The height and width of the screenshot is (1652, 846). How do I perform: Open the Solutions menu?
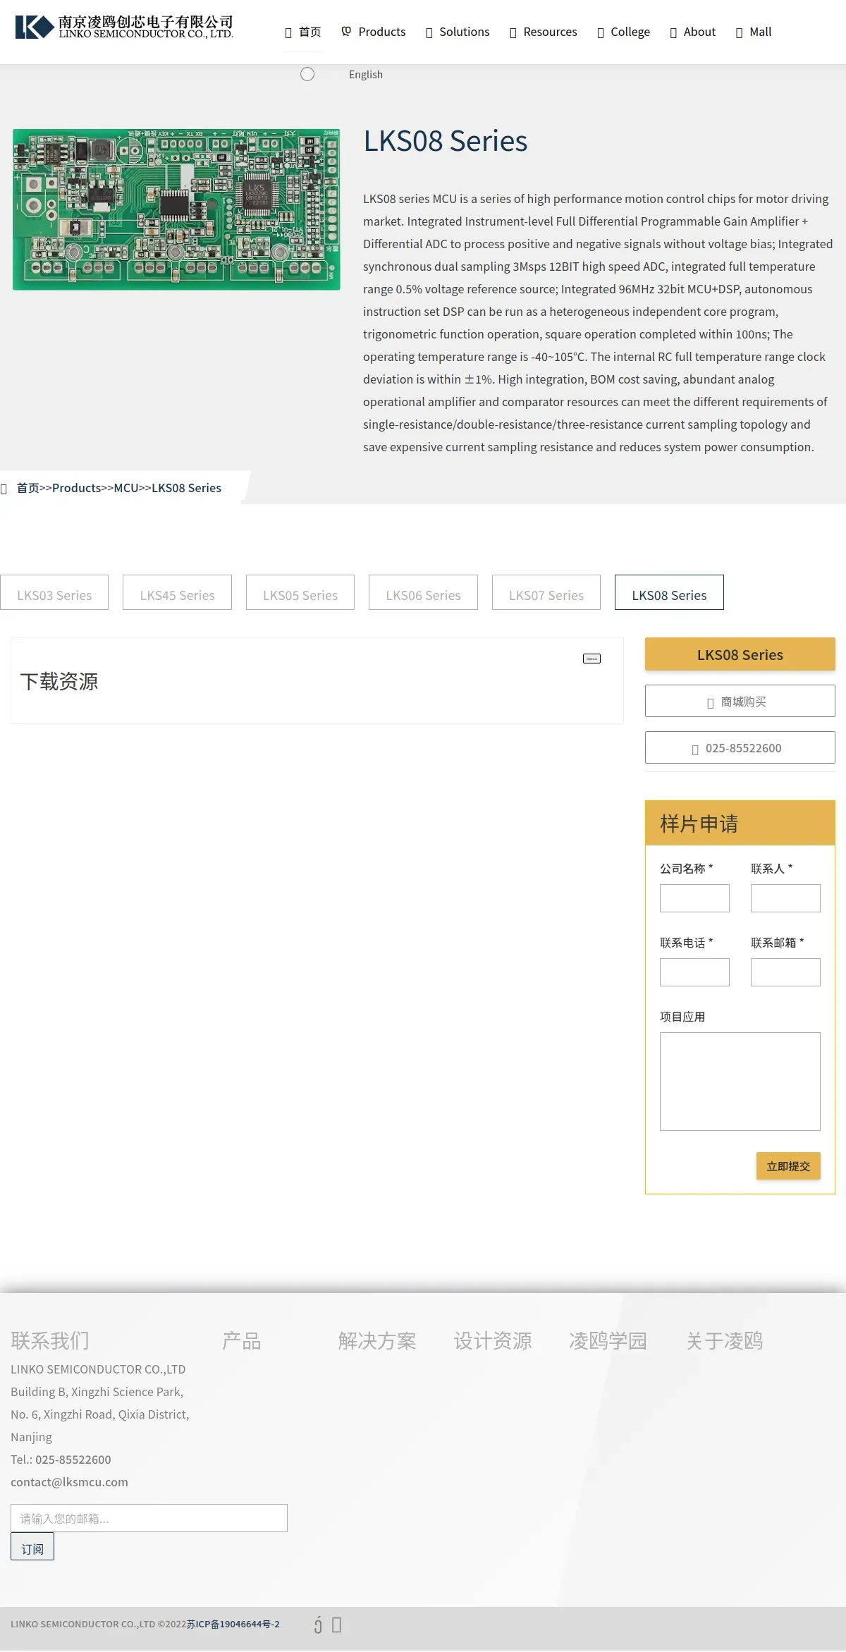click(x=458, y=32)
